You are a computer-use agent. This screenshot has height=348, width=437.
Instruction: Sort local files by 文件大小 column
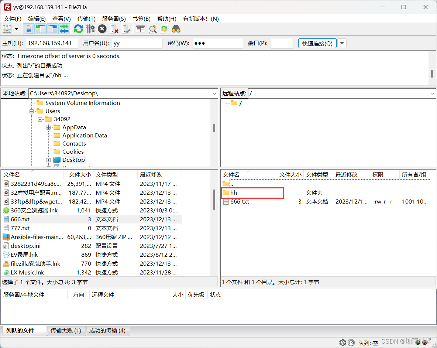click(x=79, y=175)
